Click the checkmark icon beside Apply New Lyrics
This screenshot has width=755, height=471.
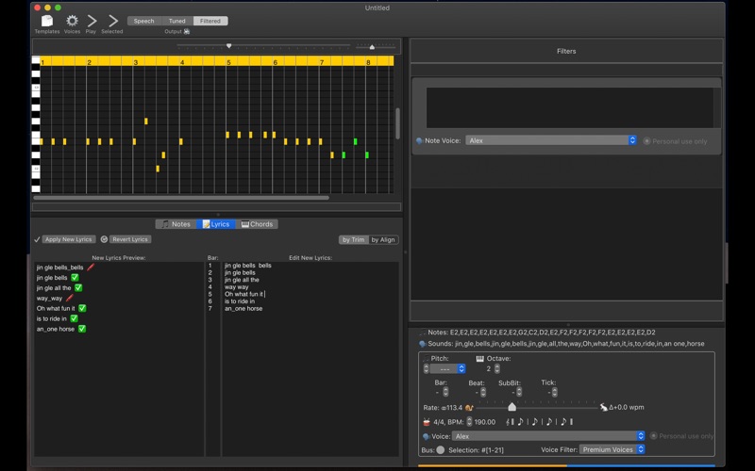[37, 239]
